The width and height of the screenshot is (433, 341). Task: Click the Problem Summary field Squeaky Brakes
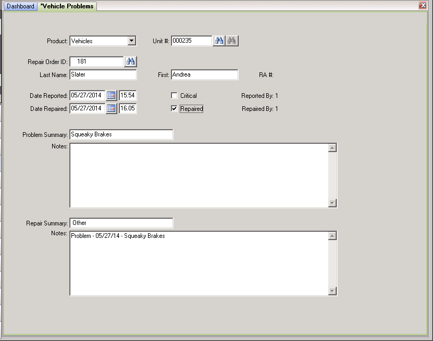[x=121, y=134]
